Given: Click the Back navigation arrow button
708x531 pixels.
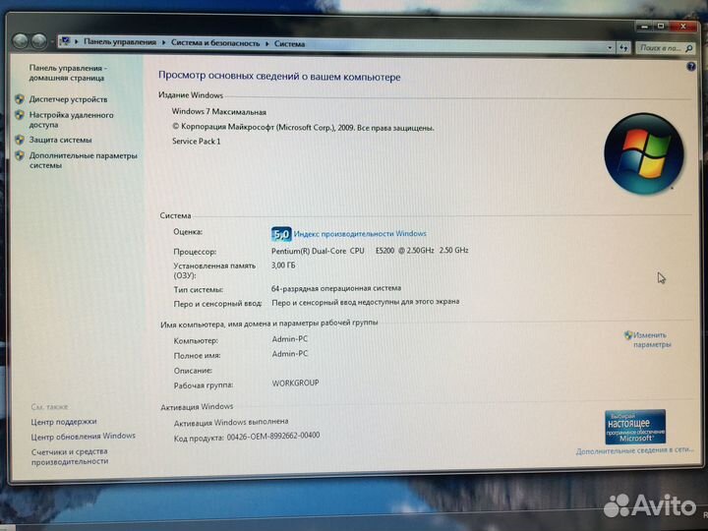Looking at the screenshot, I should 20,41.
